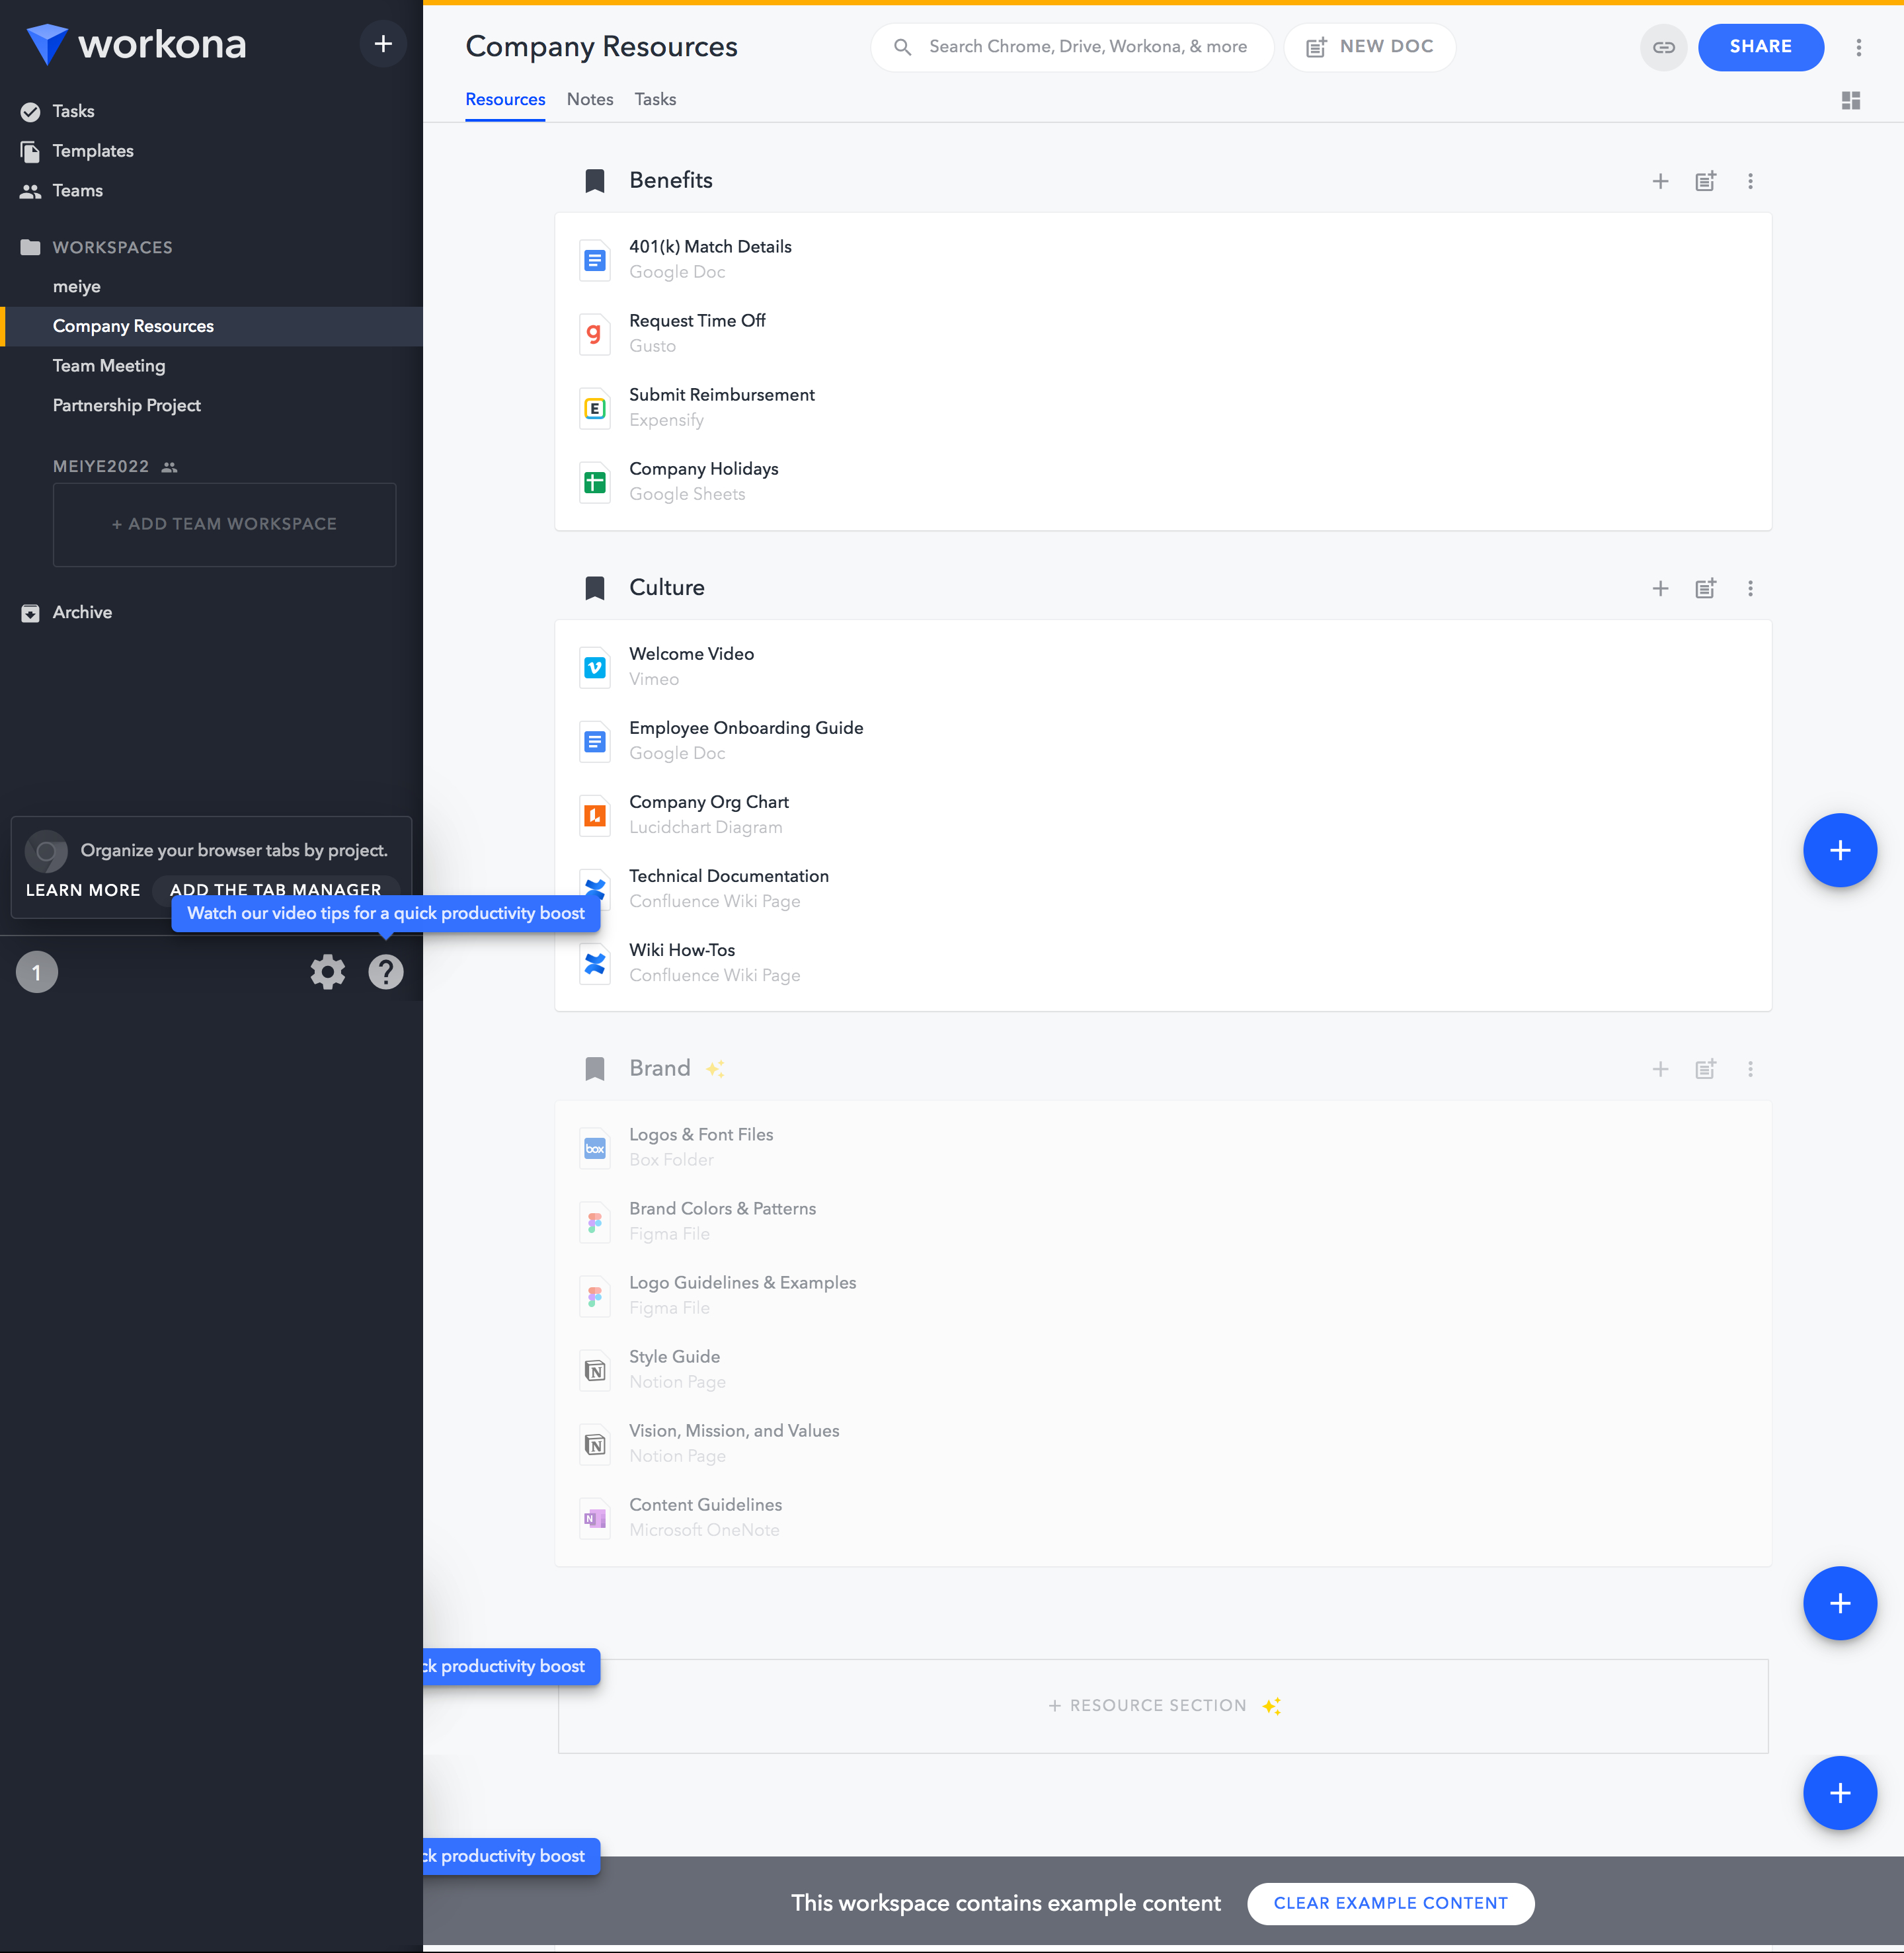Open the Culture section three-dot menu
1904x1953 pixels.
(x=1750, y=588)
